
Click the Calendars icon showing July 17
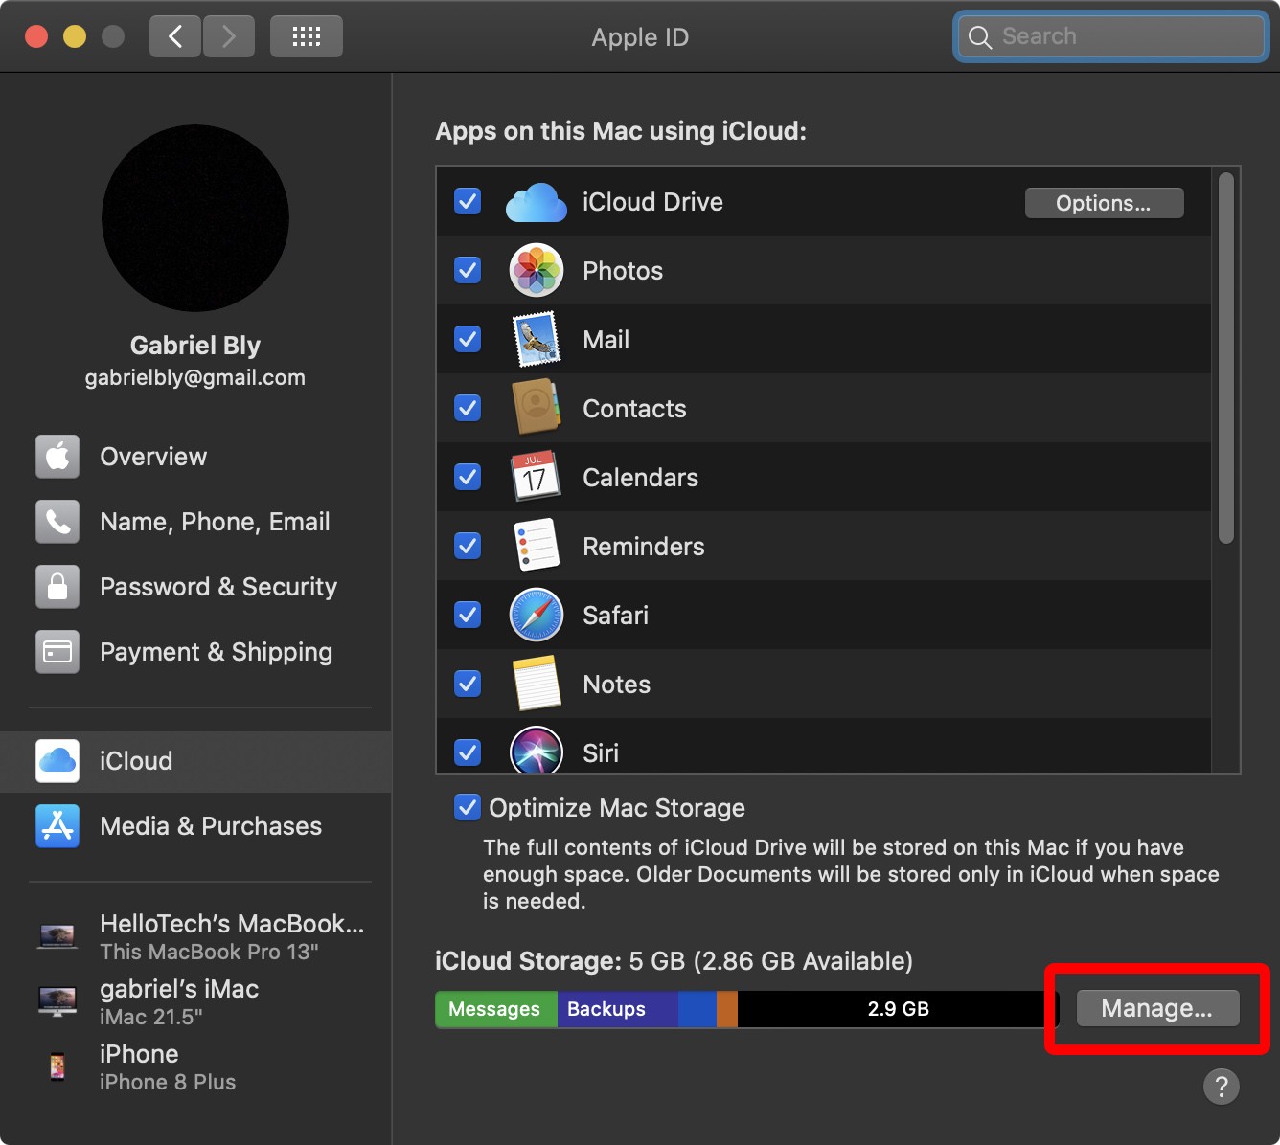[x=536, y=477]
